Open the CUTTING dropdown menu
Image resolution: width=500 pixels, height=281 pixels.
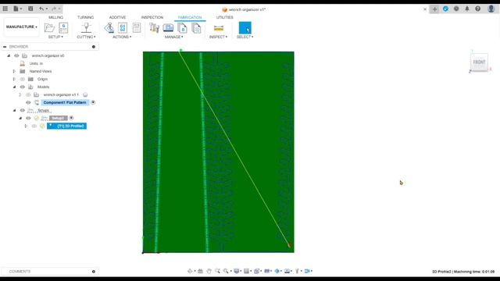click(86, 37)
